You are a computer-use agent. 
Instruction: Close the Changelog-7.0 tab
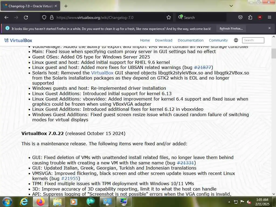click(56, 6)
